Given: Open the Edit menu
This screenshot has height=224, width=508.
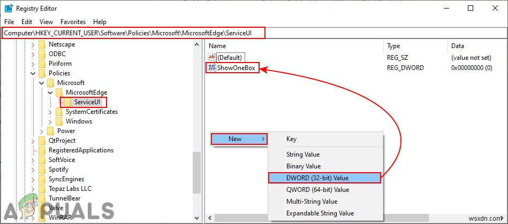Looking at the screenshot, I should click(x=27, y=22).
